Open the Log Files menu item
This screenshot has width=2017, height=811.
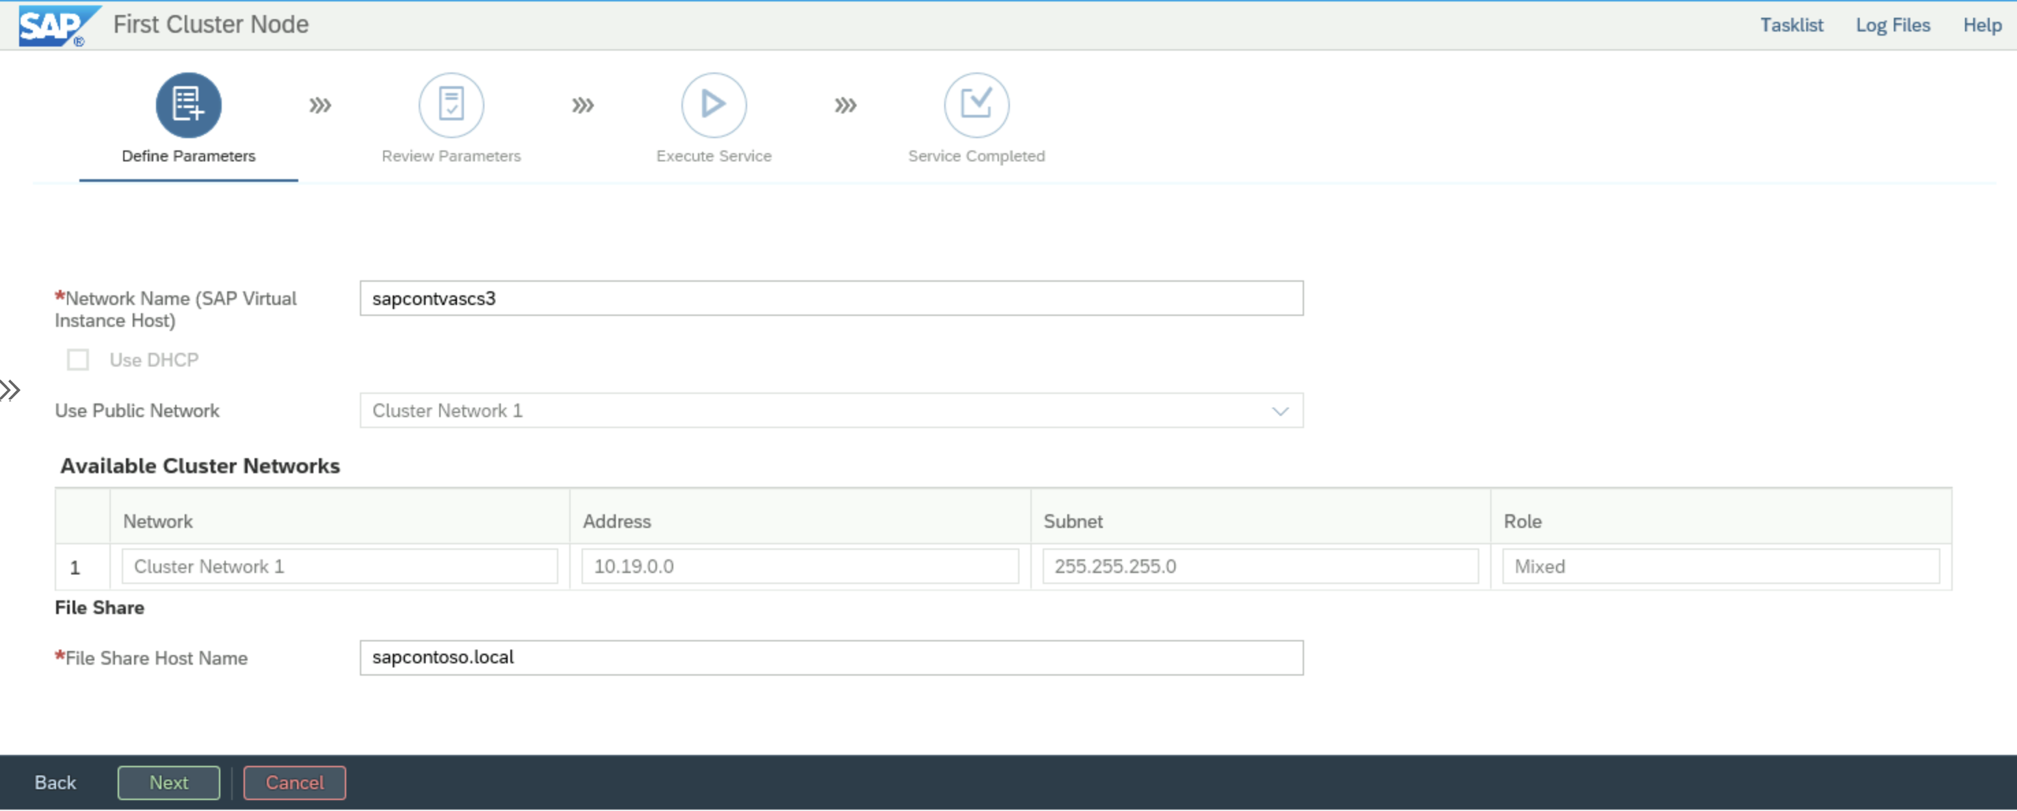point(1892,25)
